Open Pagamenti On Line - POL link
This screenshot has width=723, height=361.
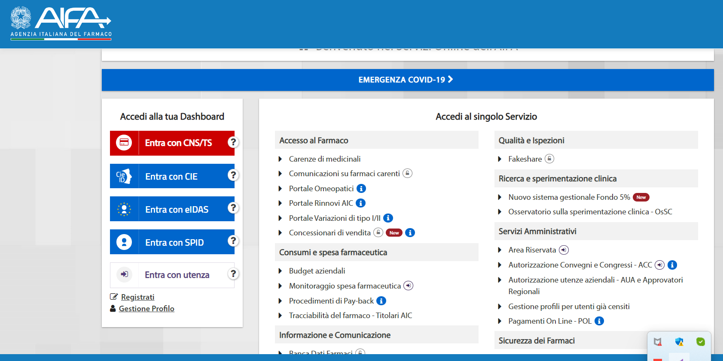point(550,321)
